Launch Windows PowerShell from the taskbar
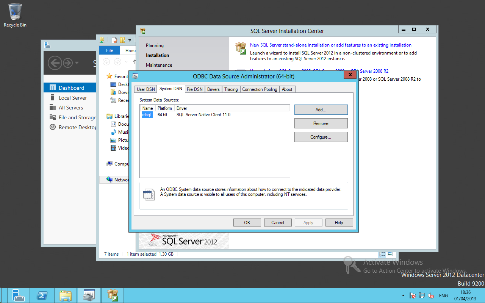Screen dimensions: 485x303 pyautogui.click(x=41, y=295)
